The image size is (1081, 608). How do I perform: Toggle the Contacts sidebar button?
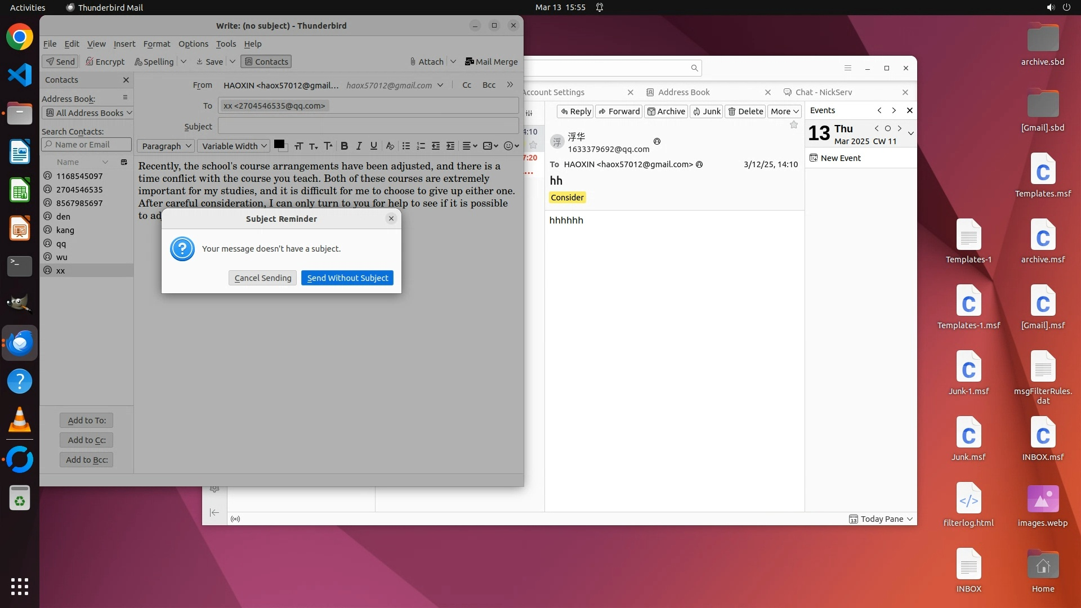266,62
